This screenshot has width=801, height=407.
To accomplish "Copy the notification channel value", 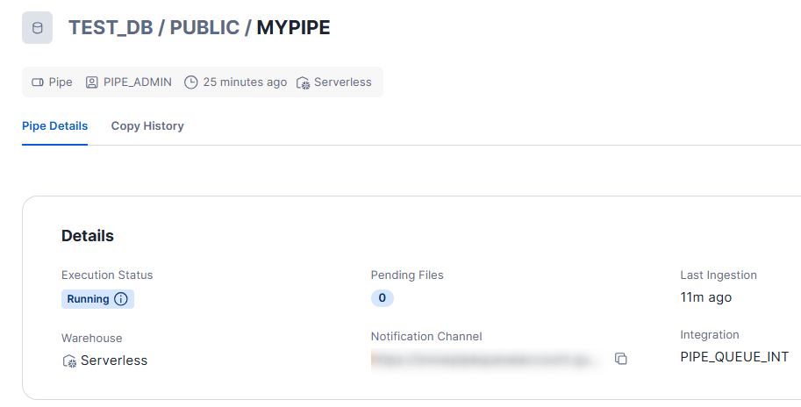I will click(621, 359).
